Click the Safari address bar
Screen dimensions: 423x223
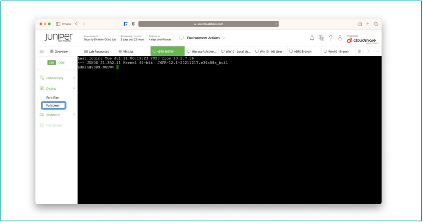[208, 24]
